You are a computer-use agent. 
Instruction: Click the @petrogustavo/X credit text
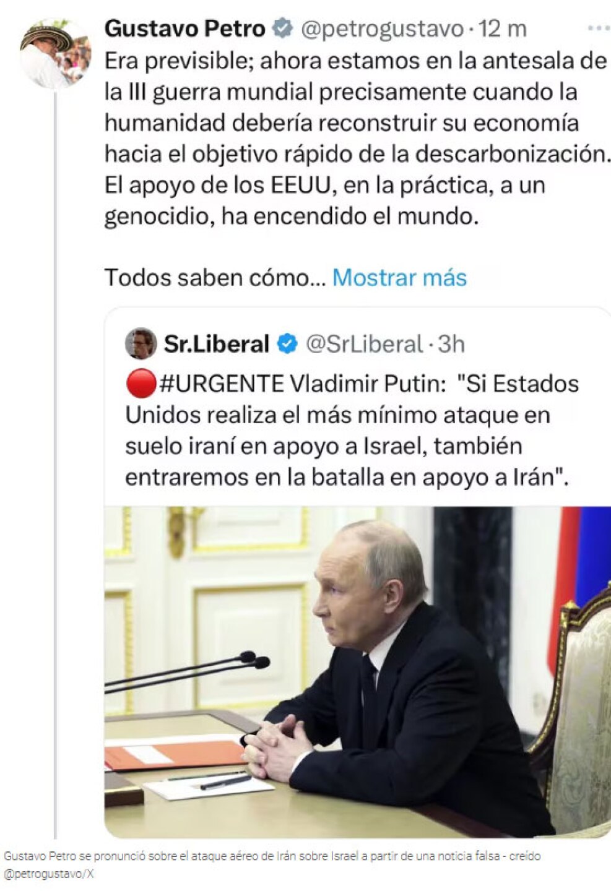click(48, 874)
